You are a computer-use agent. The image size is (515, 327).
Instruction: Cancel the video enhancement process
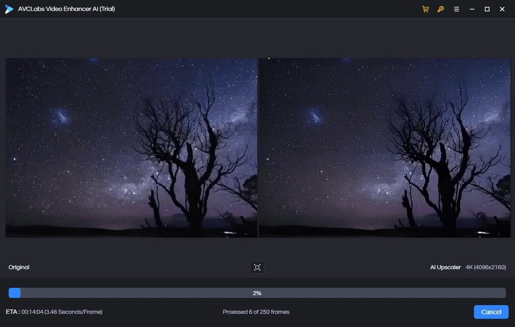(491, 312)
